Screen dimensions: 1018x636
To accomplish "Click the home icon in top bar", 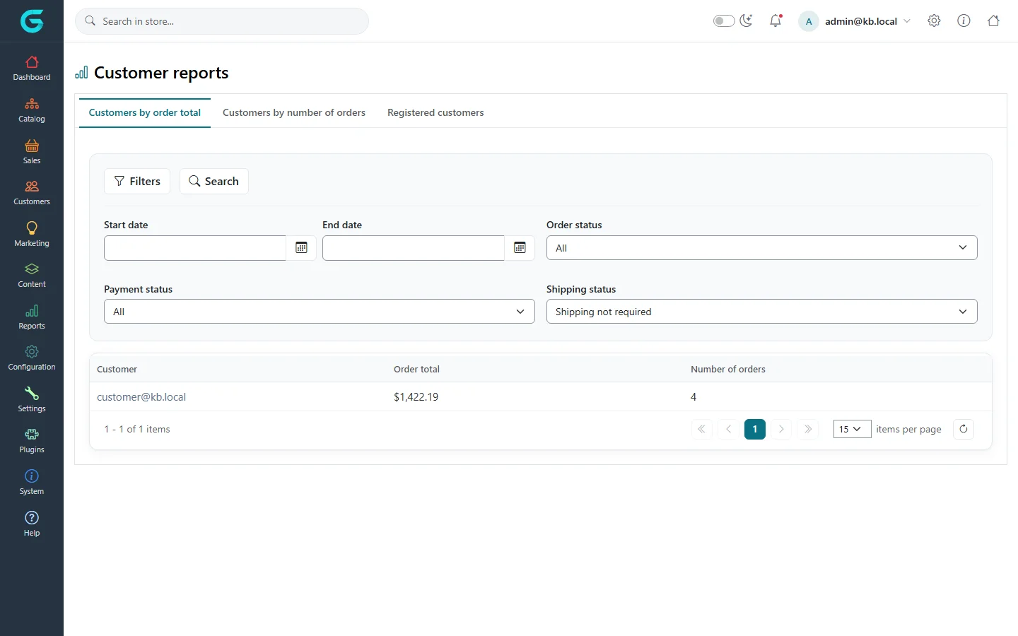I will pos(993,21).
